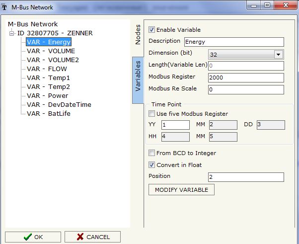Viewport: 299px width, 244px height.
Task: Click the Description text field
Action: (233, 42)
